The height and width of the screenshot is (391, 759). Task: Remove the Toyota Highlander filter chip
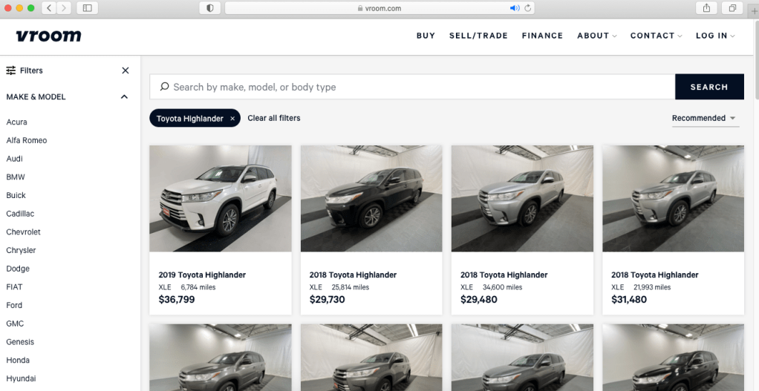[232, 119]
